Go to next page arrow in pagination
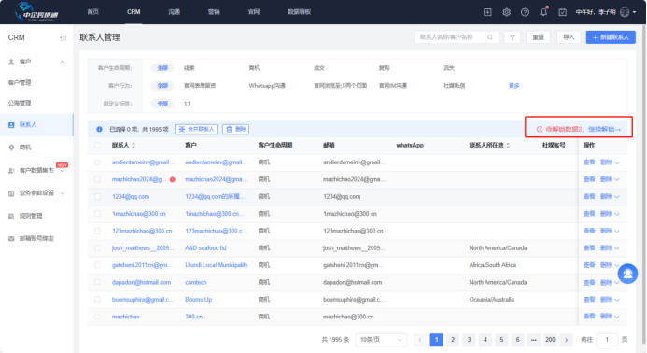This screenshot has width=647, height=353. click(x=567, y=340)
